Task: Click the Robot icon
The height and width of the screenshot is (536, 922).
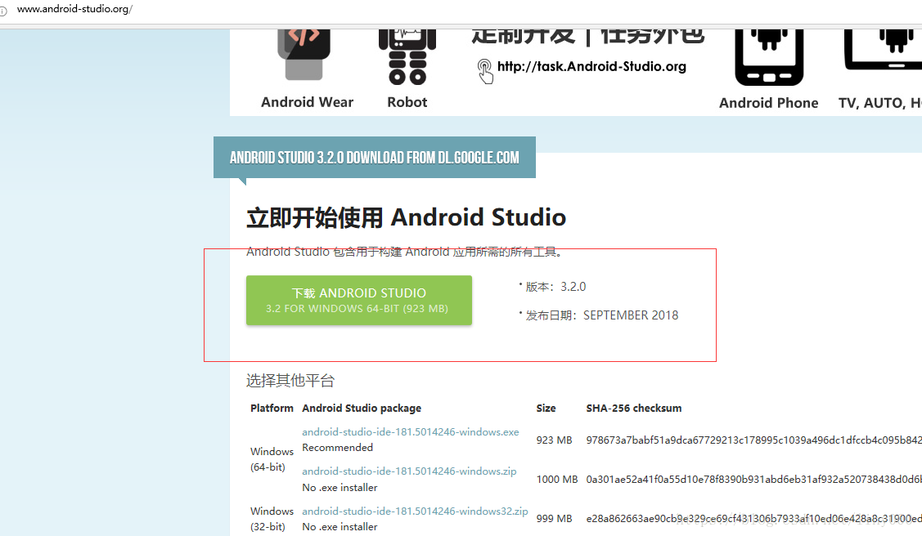Action: pyautogui.click(x=407, y=57)
